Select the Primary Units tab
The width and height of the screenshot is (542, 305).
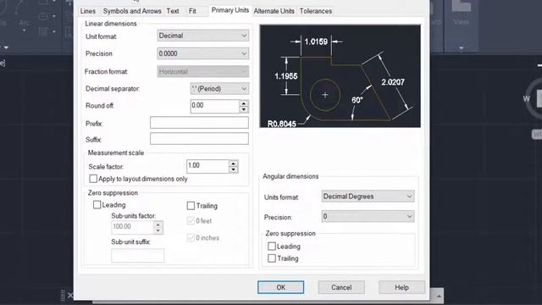pos(230,10)
